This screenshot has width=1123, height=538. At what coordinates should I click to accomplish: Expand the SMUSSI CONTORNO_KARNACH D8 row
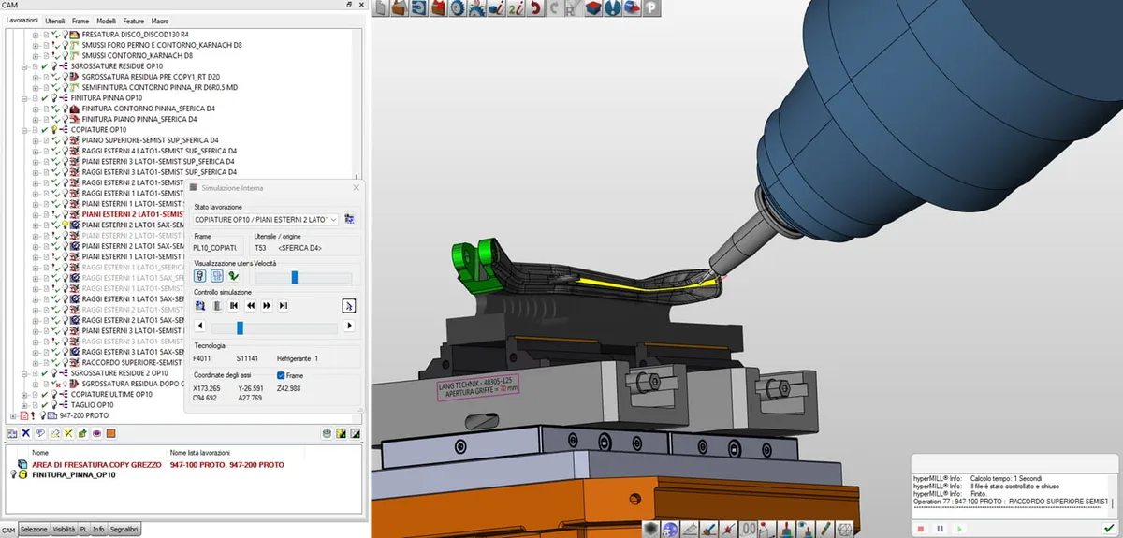tap(36, 56)
